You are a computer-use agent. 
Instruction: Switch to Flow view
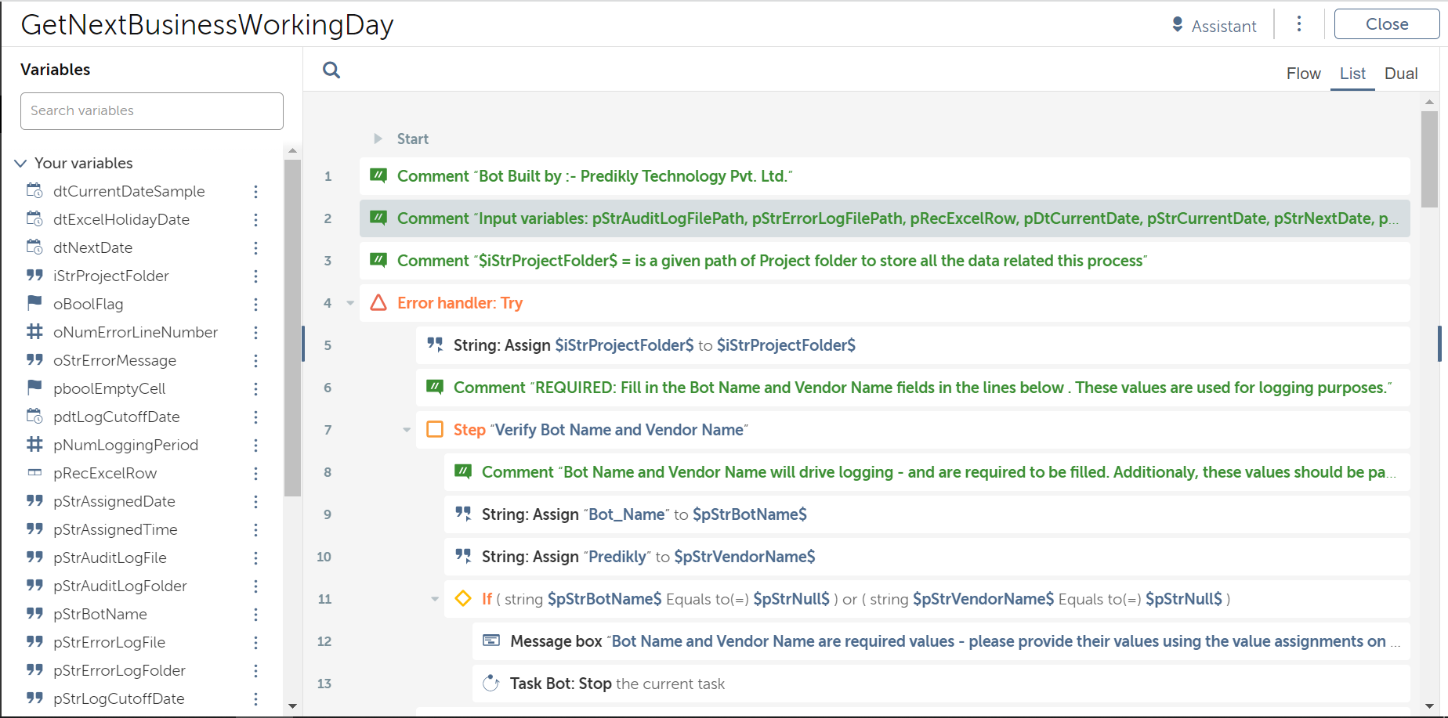[x=1303, y=74]
